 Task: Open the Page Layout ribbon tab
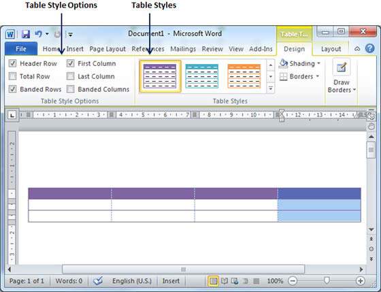point(107,49)
